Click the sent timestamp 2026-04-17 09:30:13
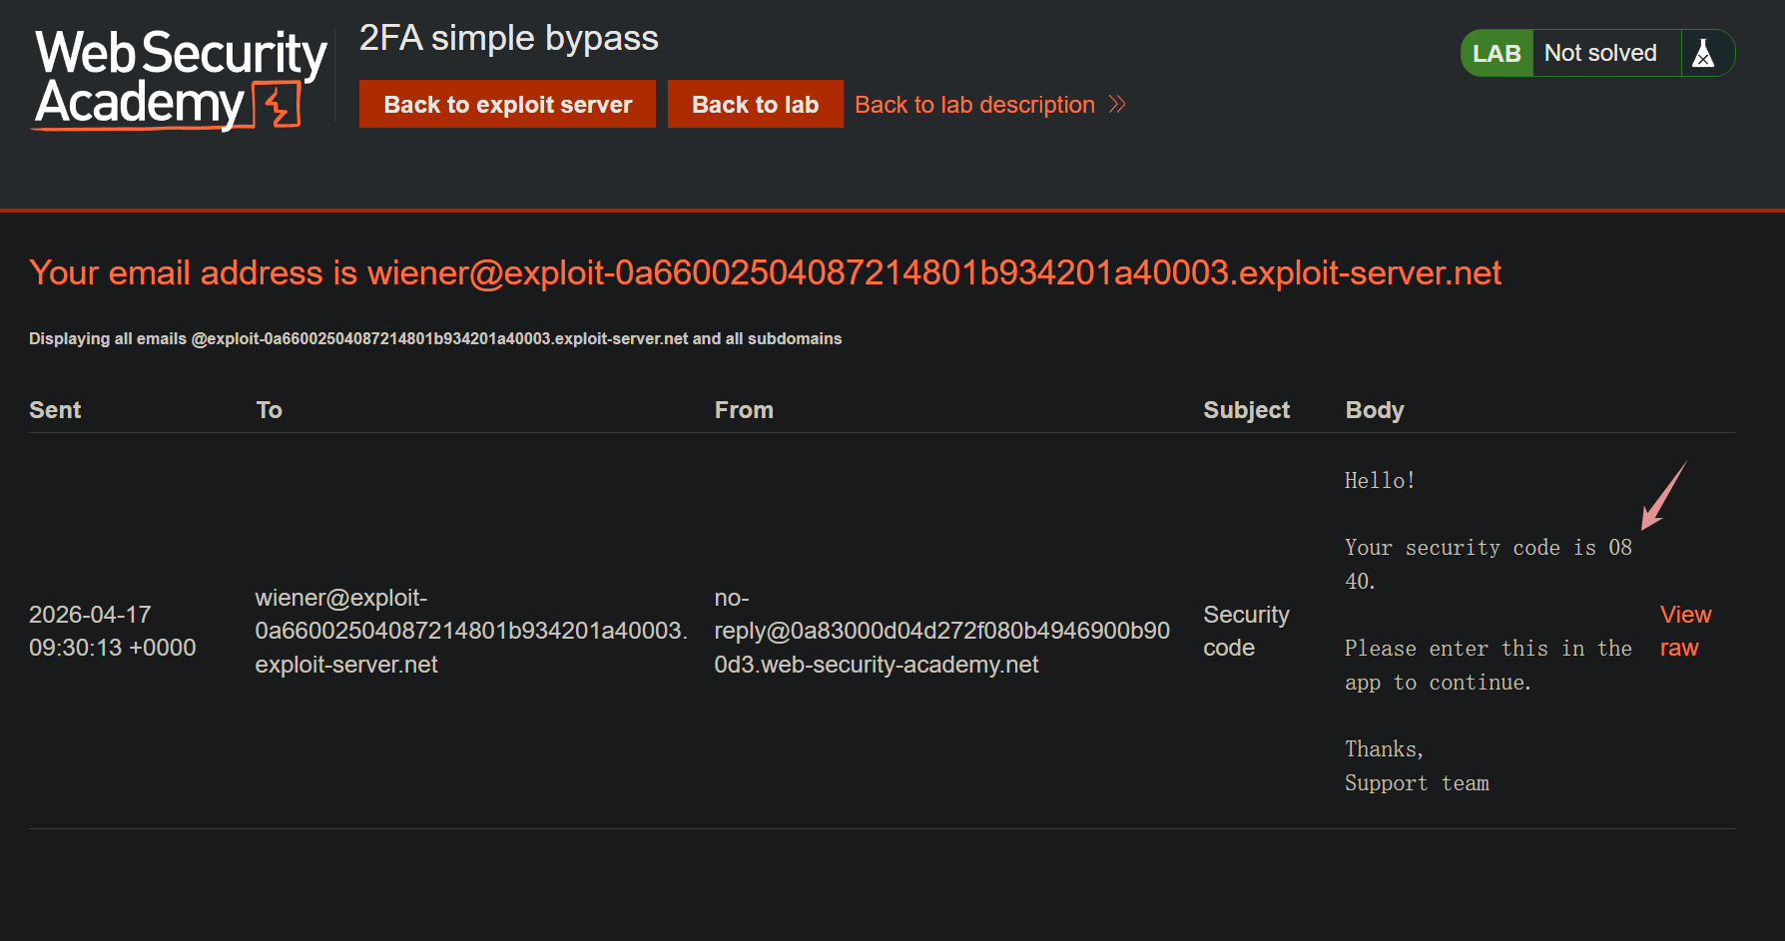 point(113,631)
